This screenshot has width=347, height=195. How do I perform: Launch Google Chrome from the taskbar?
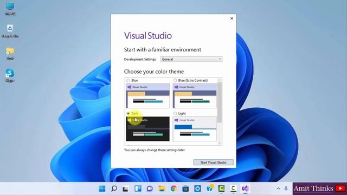(173, 188)
